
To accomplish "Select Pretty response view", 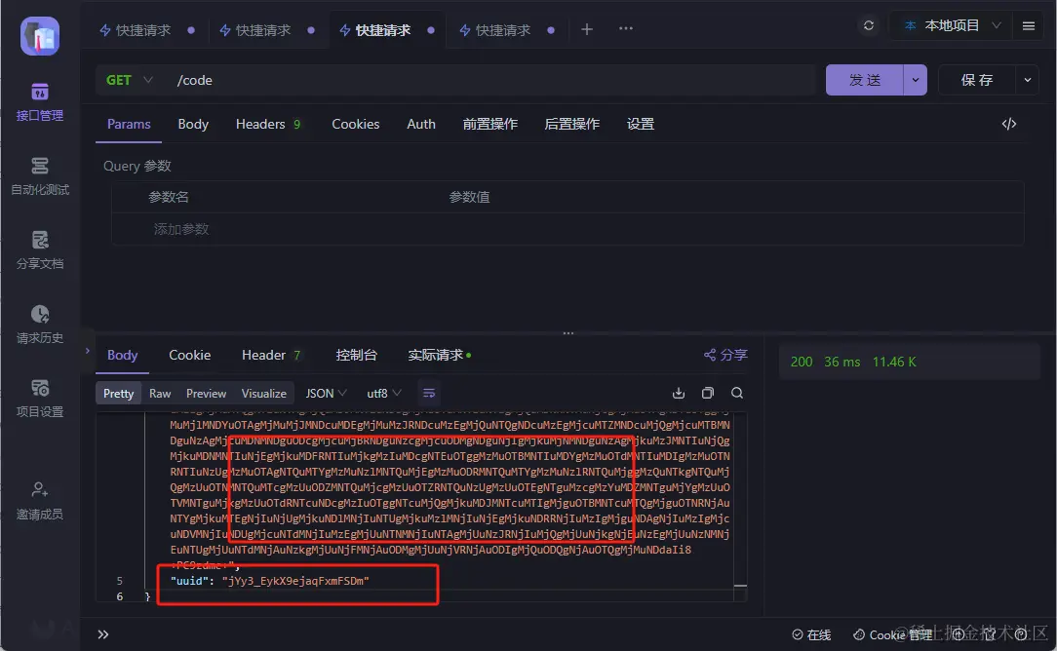I will point(119,394).
